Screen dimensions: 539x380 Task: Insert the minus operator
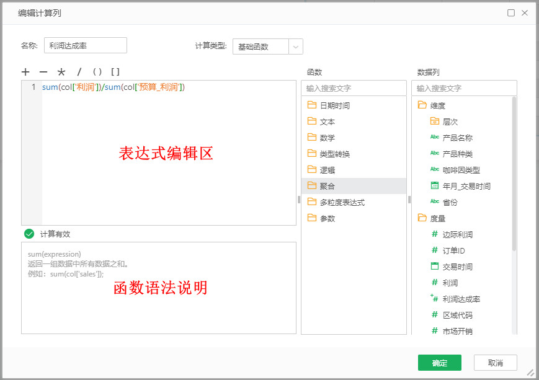(x=43, y=72)
